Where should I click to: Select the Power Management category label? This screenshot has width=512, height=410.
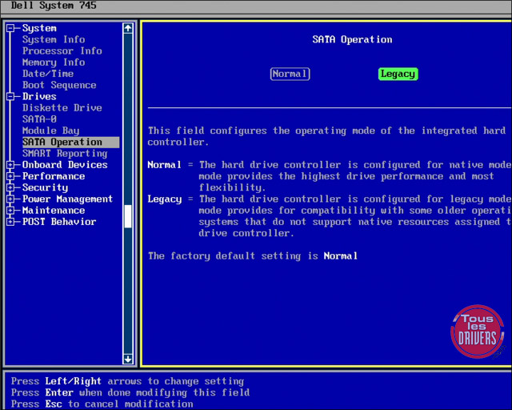click(x=67, y=199)
